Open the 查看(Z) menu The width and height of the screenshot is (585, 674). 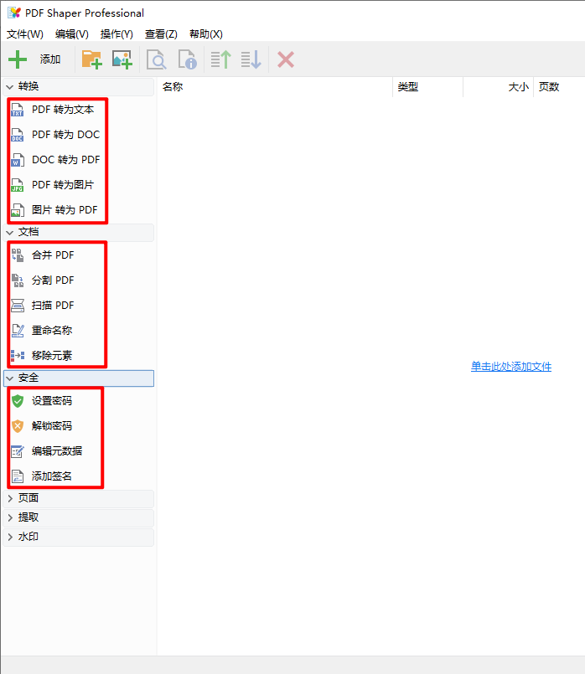coord(161,34)
